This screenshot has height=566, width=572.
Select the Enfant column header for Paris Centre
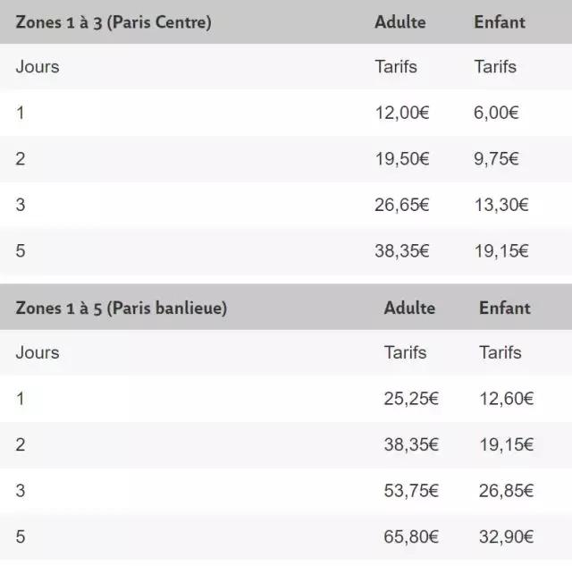click(x=499, y=22)
